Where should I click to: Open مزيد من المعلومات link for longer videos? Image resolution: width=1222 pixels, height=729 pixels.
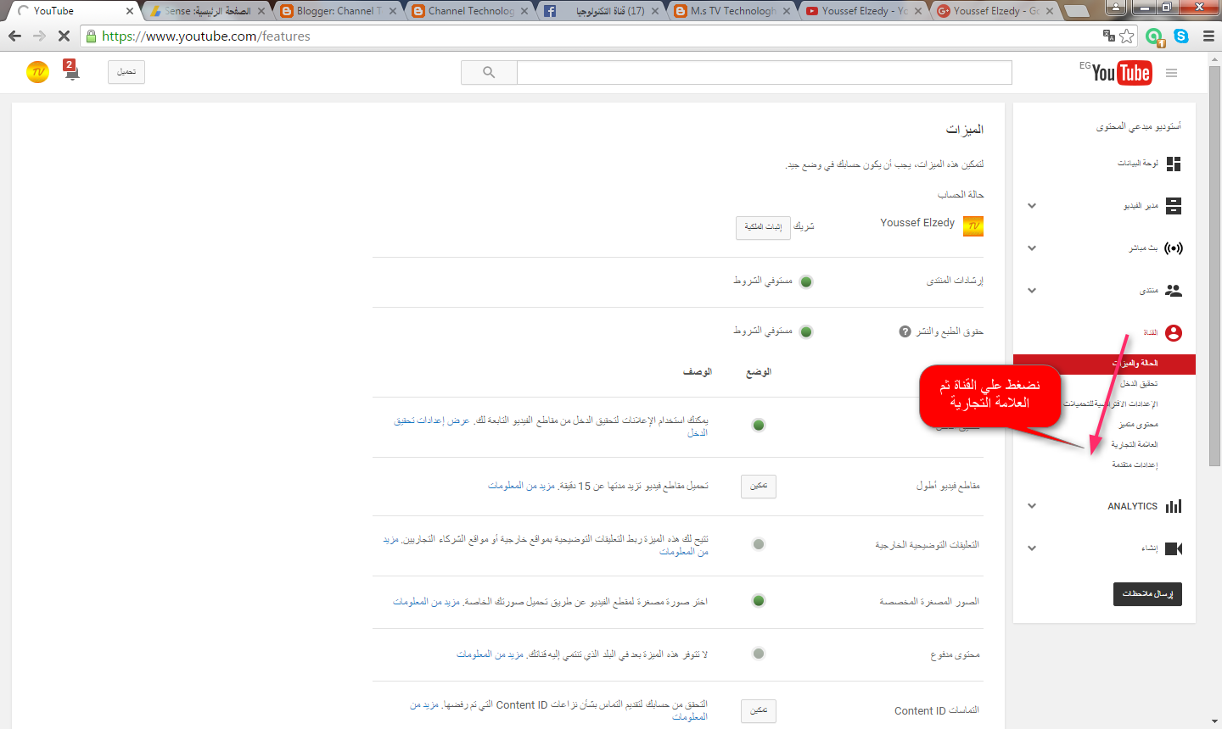point(521,486)
